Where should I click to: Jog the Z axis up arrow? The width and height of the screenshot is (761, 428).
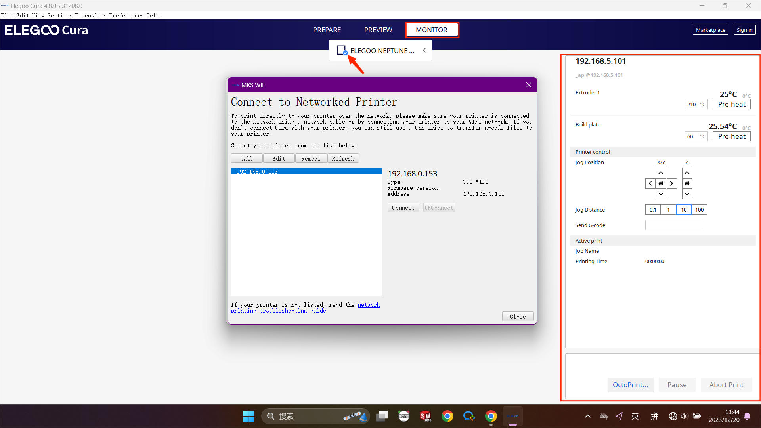tap(687, 173)
